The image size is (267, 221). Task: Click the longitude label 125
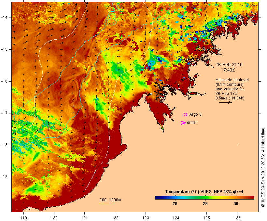click(206, 218)
